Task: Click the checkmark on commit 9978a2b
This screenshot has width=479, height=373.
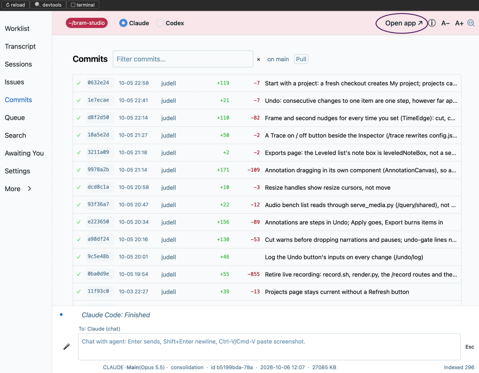Action: pyautogui.click(x=79, y=170)
